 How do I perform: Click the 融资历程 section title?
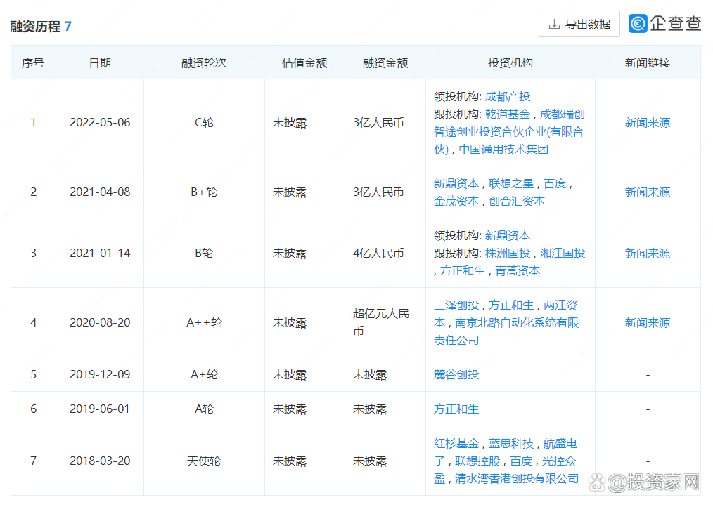35,27
